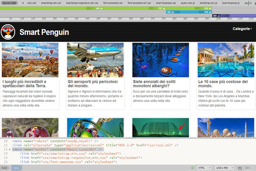Screen dimensions: 256x171
Task: Select the meta tag in tag selector
Action: 16,168
